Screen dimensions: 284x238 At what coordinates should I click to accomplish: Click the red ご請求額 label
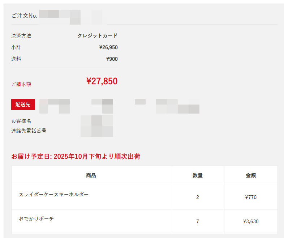21,84
